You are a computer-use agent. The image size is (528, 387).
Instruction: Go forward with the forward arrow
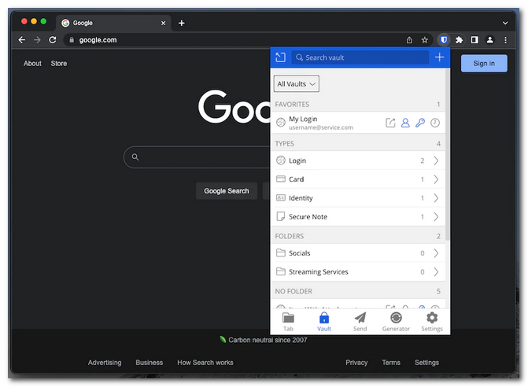tap(37, 40)
